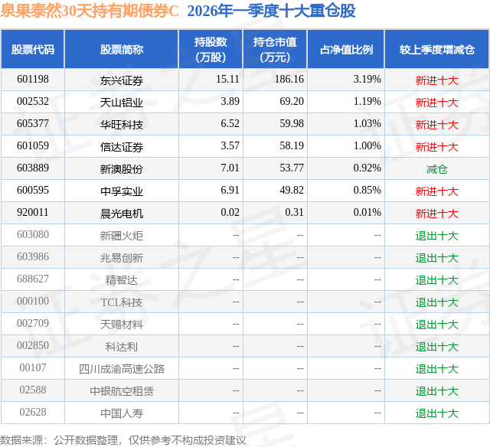Click net value ratio 0.85%
490x447 pixels.
click(x=367, y=190)
